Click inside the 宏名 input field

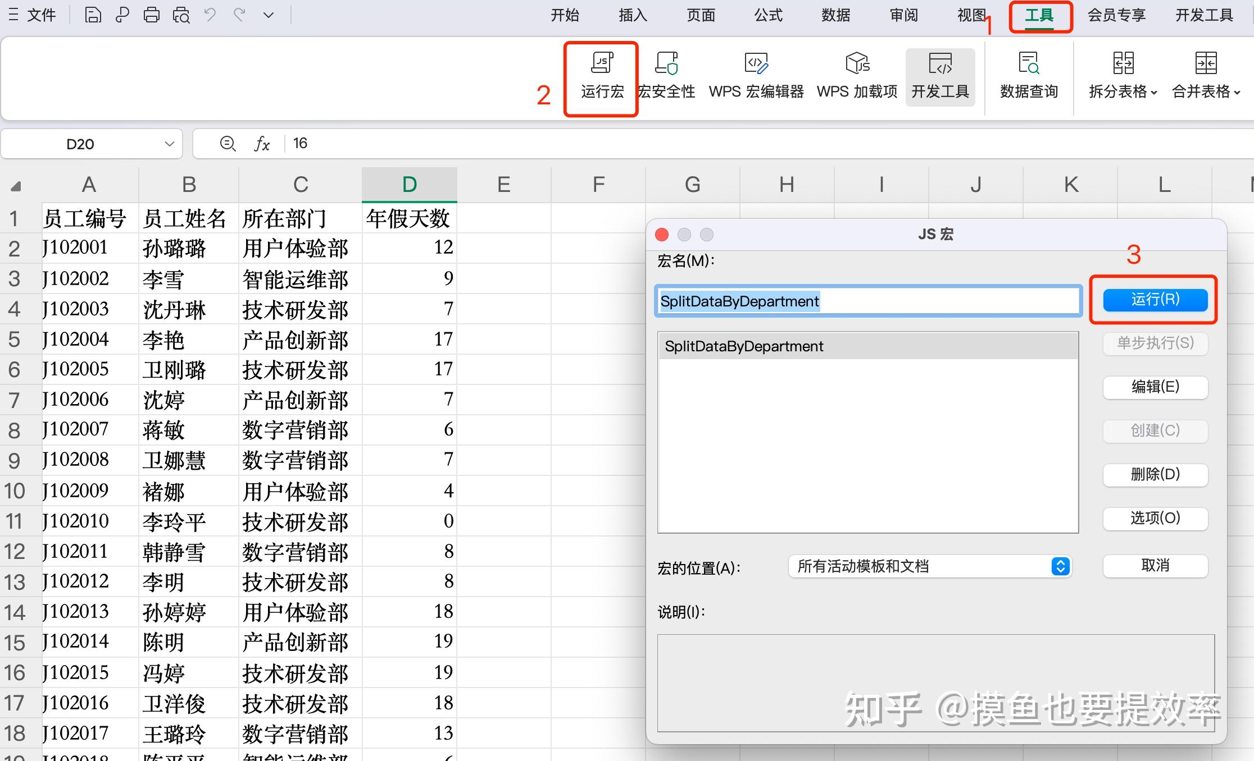pyautogui.click(x=868, y=301)
